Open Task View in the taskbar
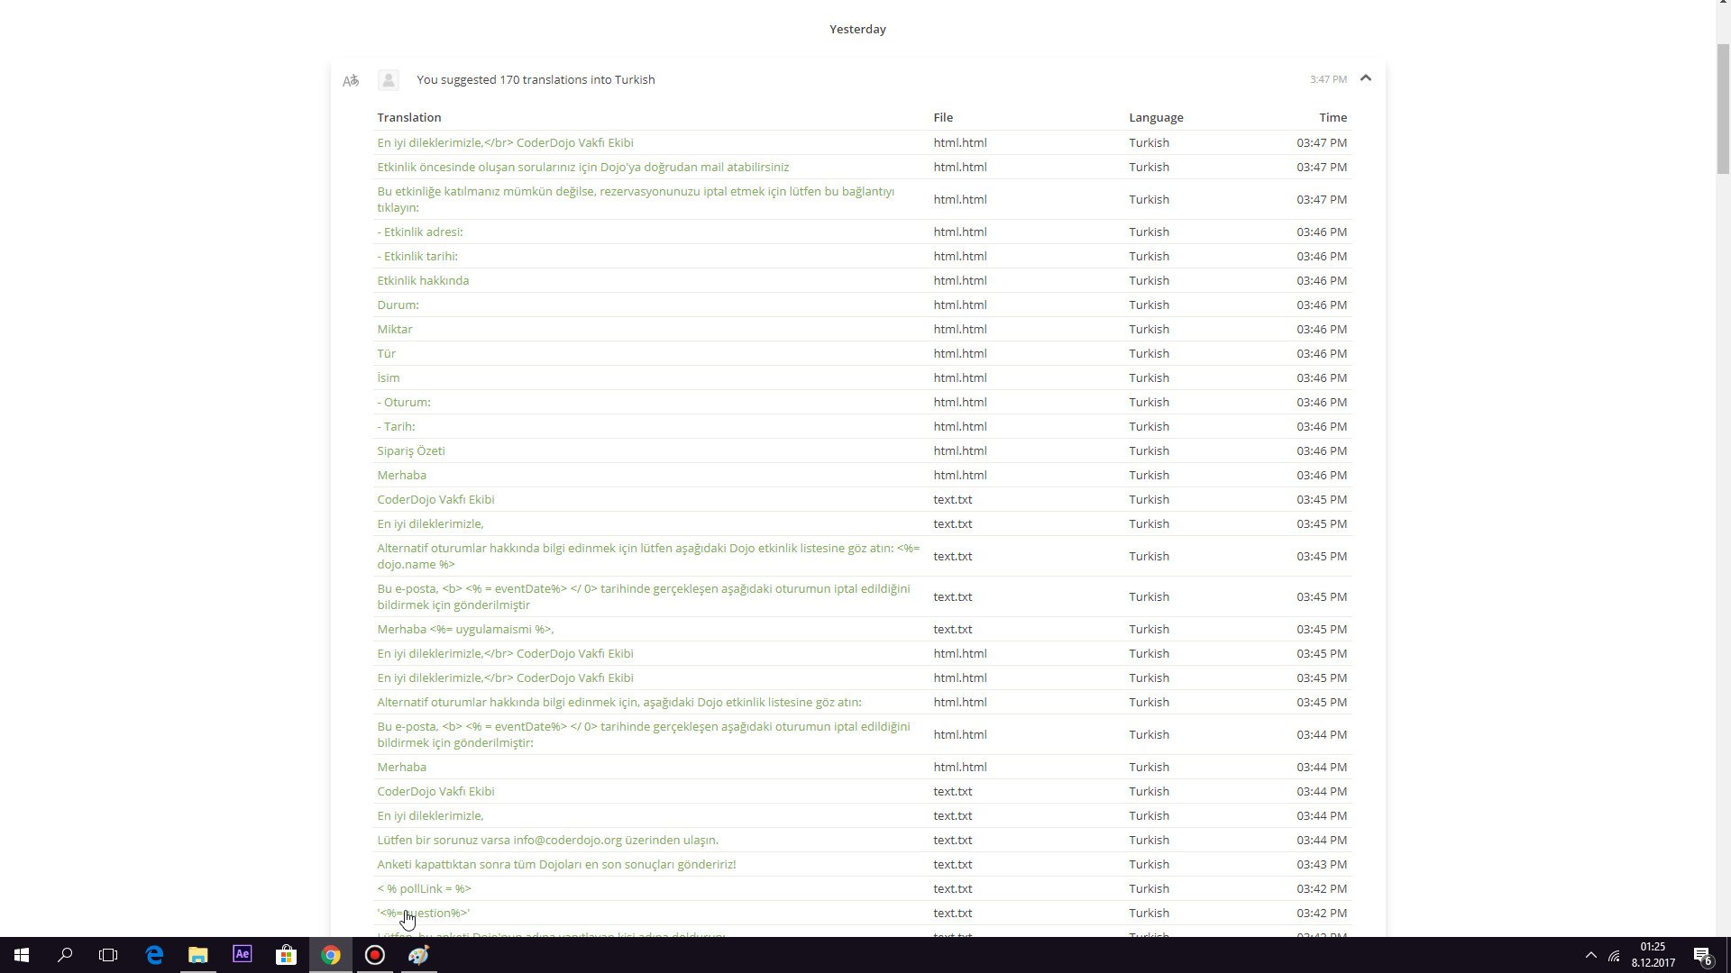1731x973 pixels. click(108, 955)
